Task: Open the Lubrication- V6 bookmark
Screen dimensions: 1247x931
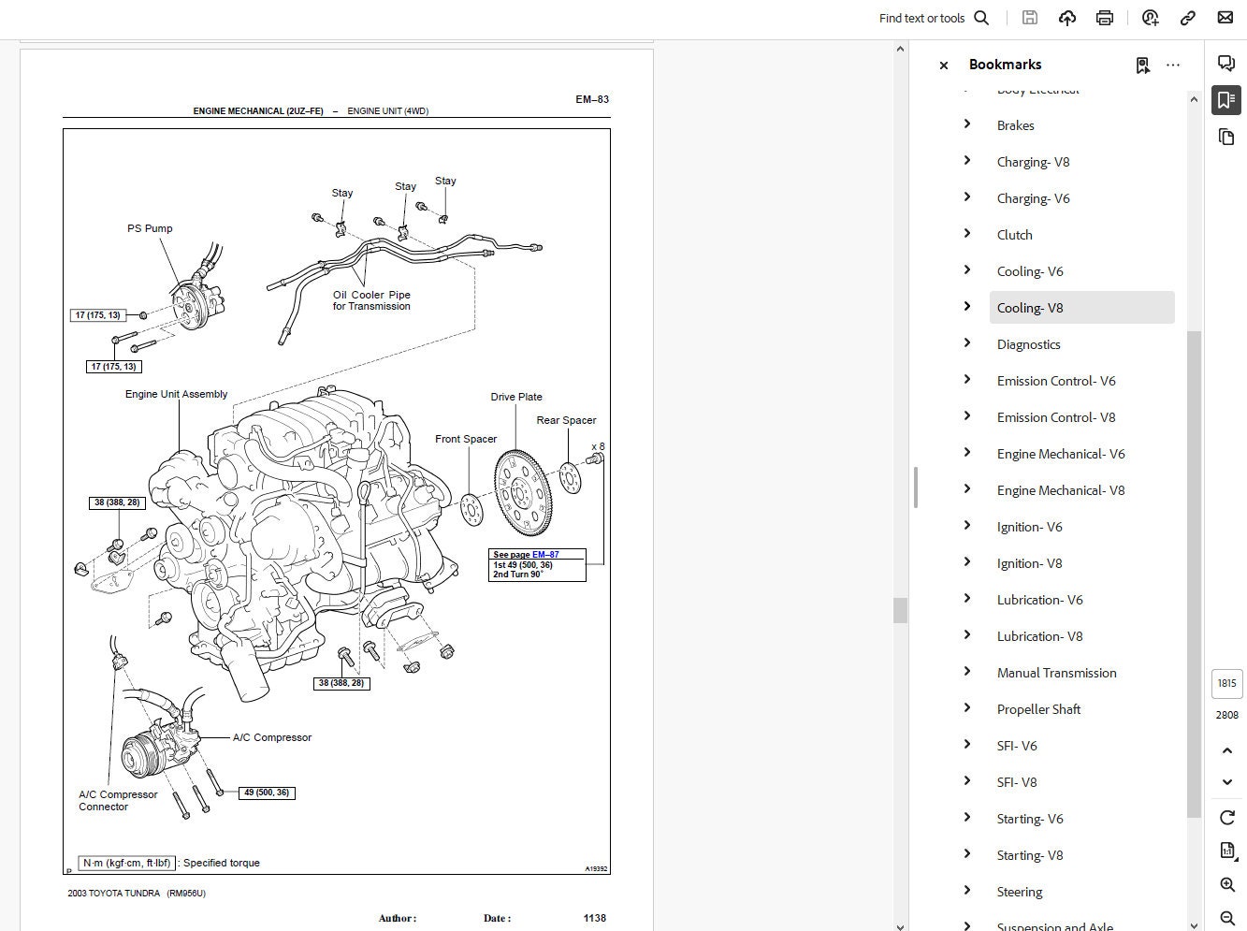Action: [1039, 600]
